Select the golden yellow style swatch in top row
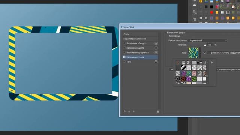The width and height of the screenshot is (240, 135). pos(201,1)
